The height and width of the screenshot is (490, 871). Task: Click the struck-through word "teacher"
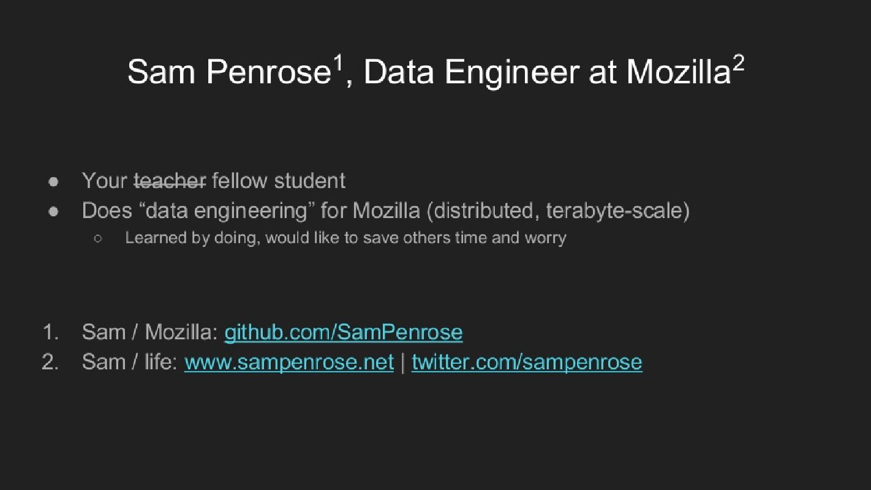[x=170, y=181]
